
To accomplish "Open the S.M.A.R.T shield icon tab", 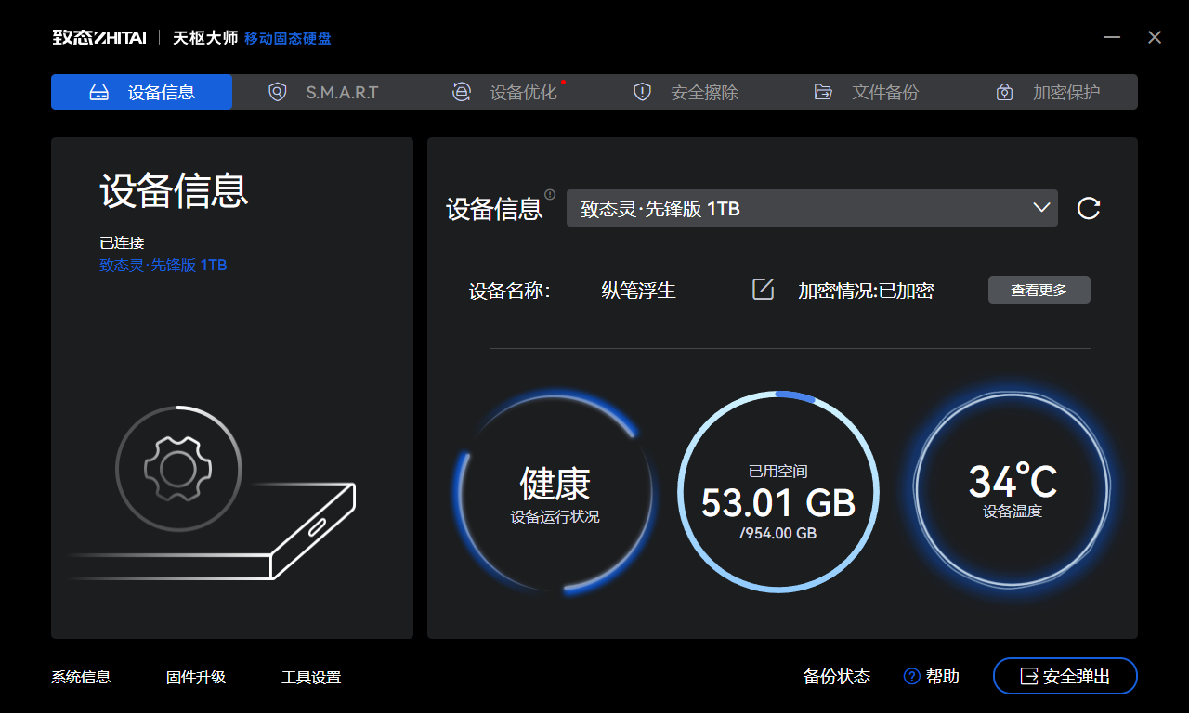I will [x=277, y=92].
